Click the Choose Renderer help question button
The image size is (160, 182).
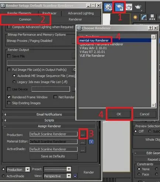pyautogui.click(x=150, y=28)
